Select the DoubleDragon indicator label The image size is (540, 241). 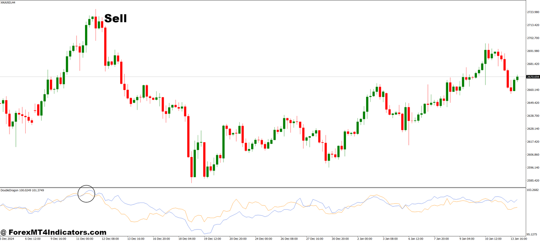[22, 190]
